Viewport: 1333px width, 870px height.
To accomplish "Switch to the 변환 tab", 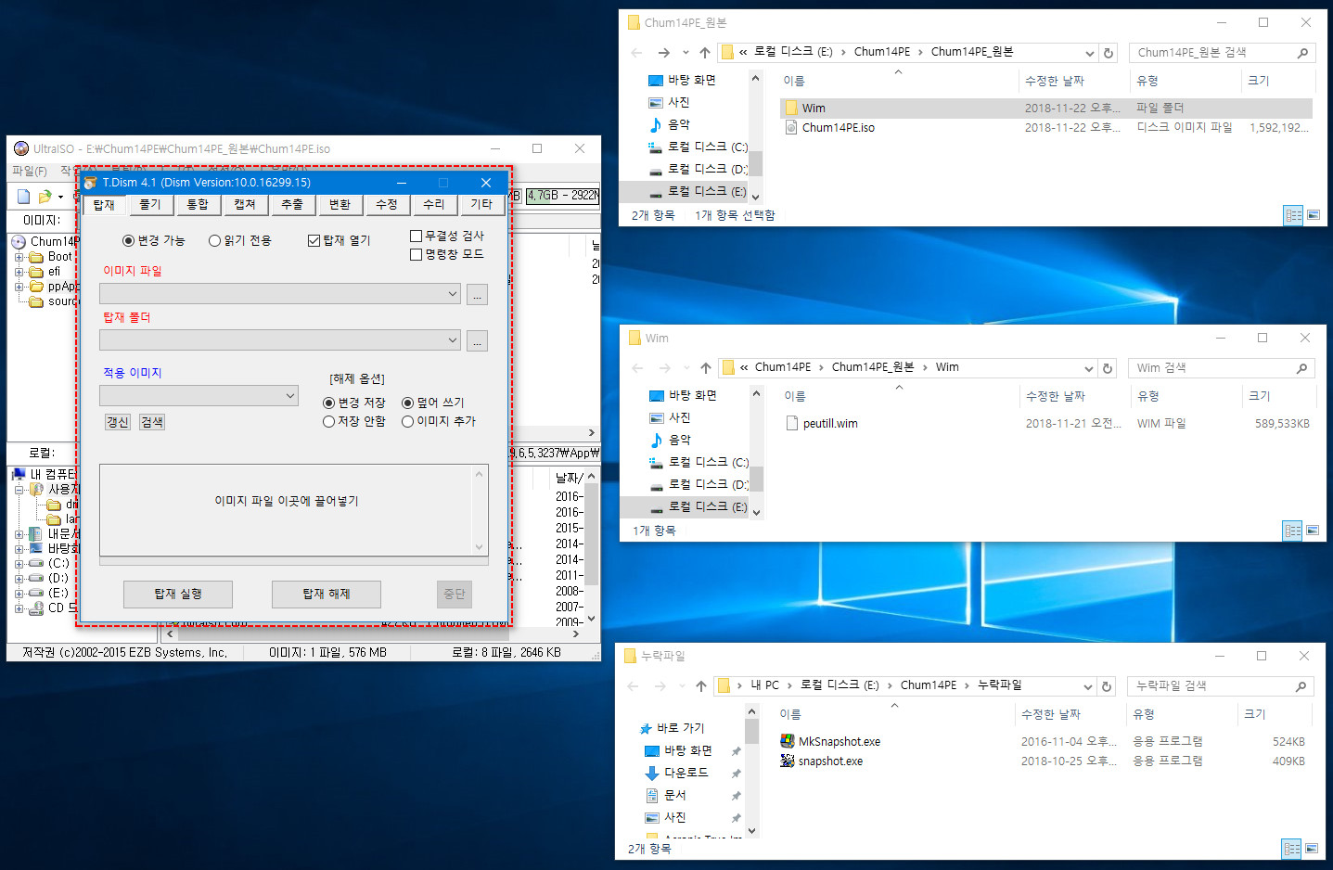I will click(x=340, y=204).
